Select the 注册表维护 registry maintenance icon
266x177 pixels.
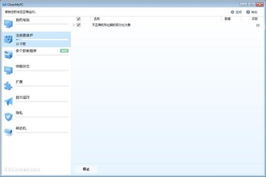pyautogui.click(x=8, y=39)
